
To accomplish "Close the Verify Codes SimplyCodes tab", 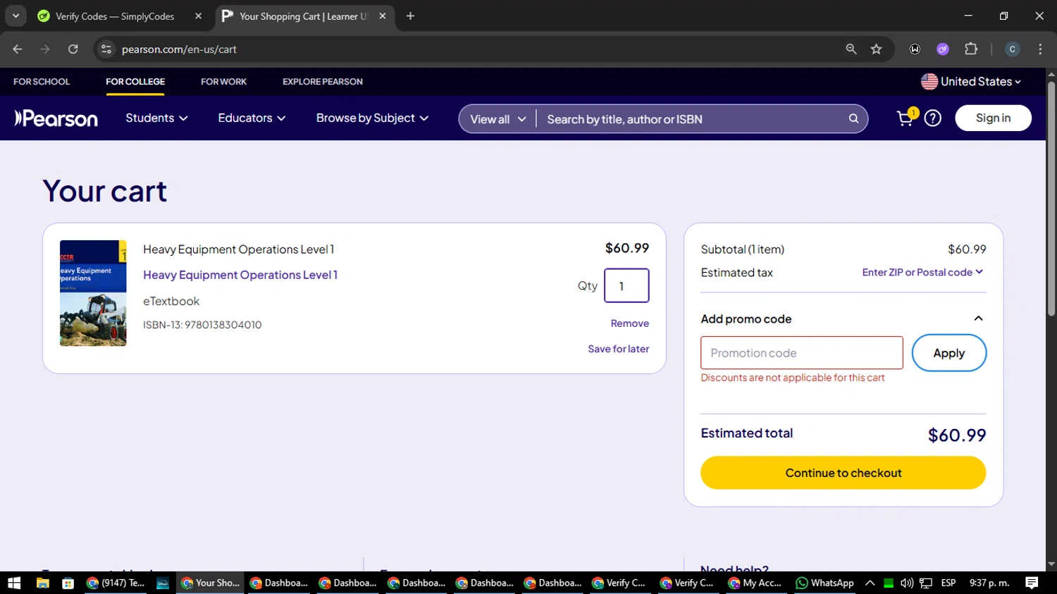I will 198,16.
